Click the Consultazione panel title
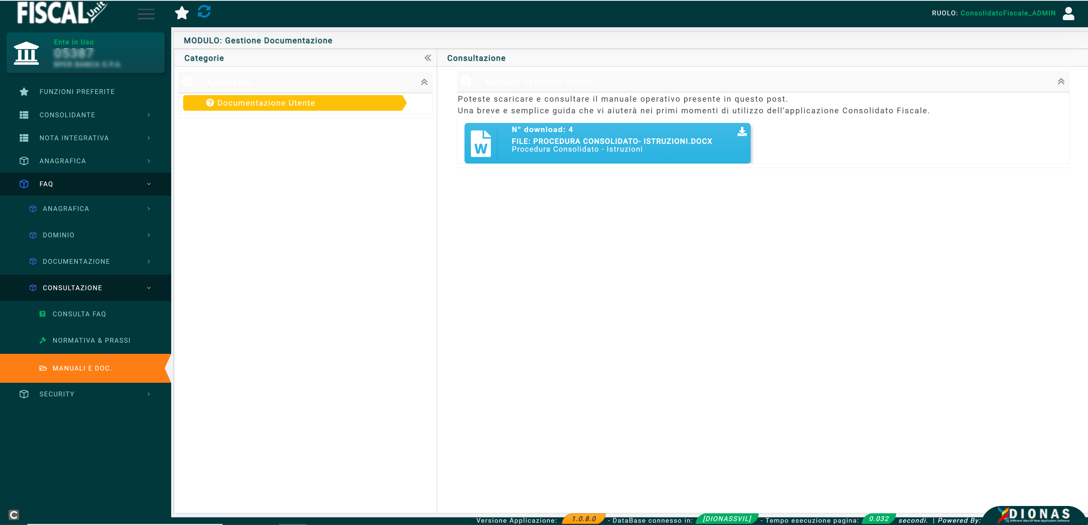This screenshot has height=525, width=1088. (x=476, y=58)
